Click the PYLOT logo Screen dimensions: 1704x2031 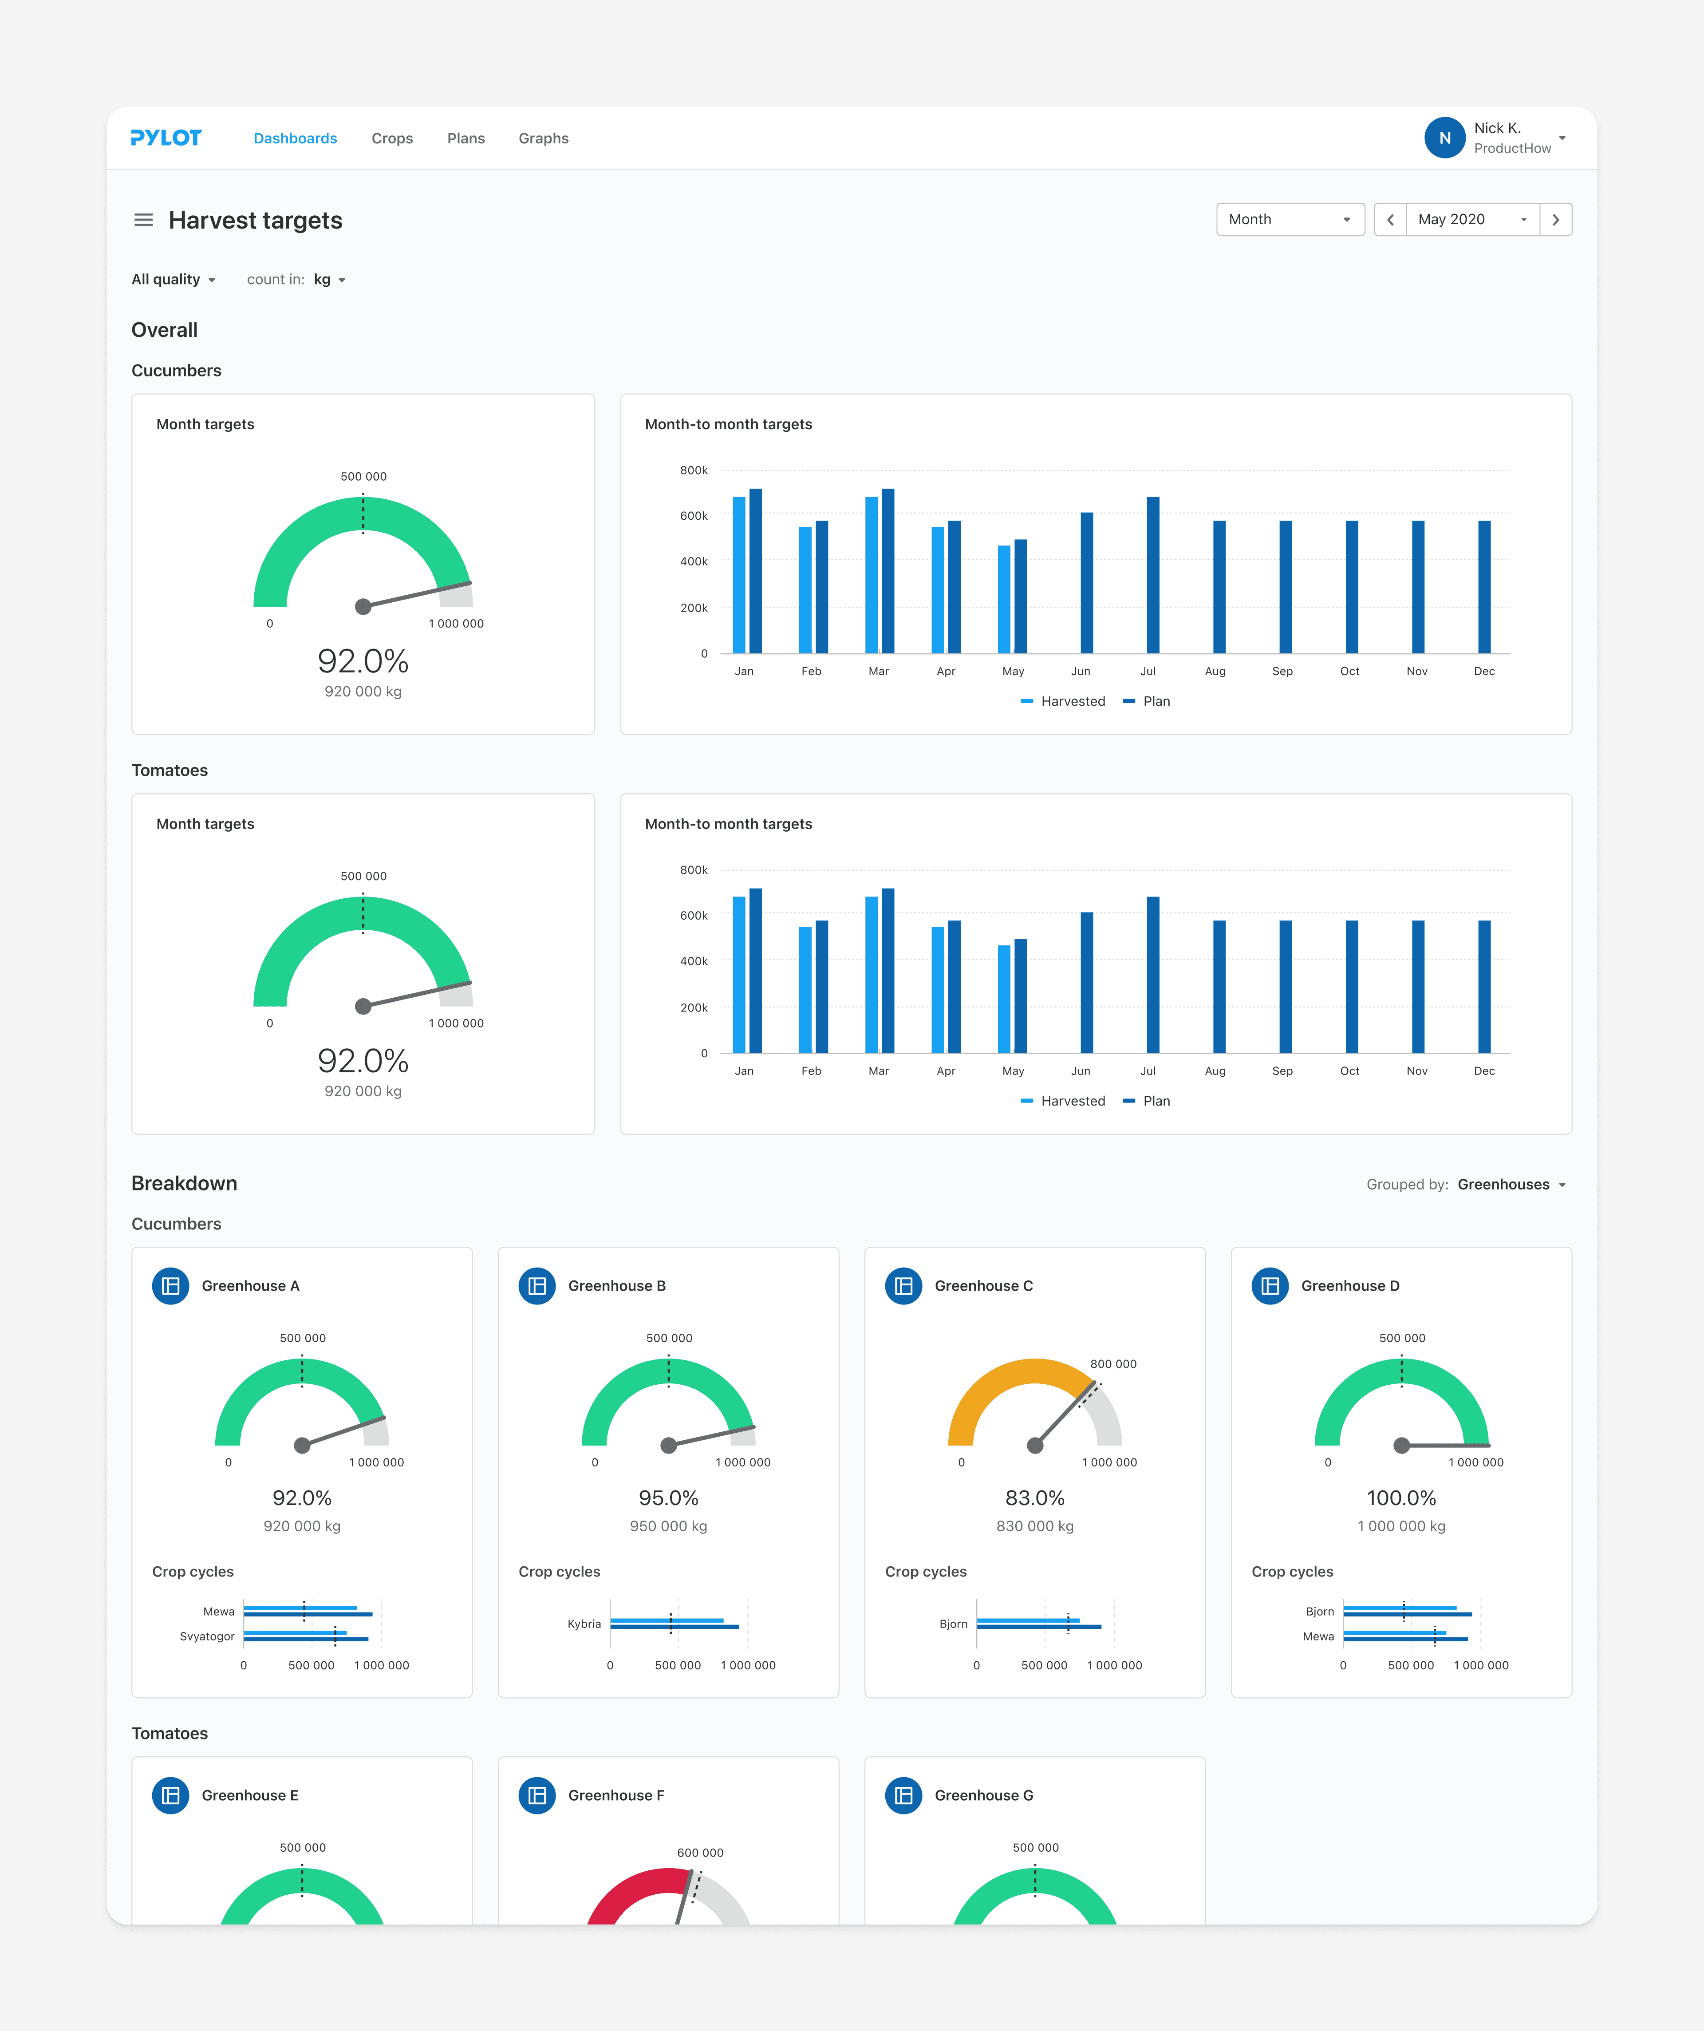click(166, 138)
